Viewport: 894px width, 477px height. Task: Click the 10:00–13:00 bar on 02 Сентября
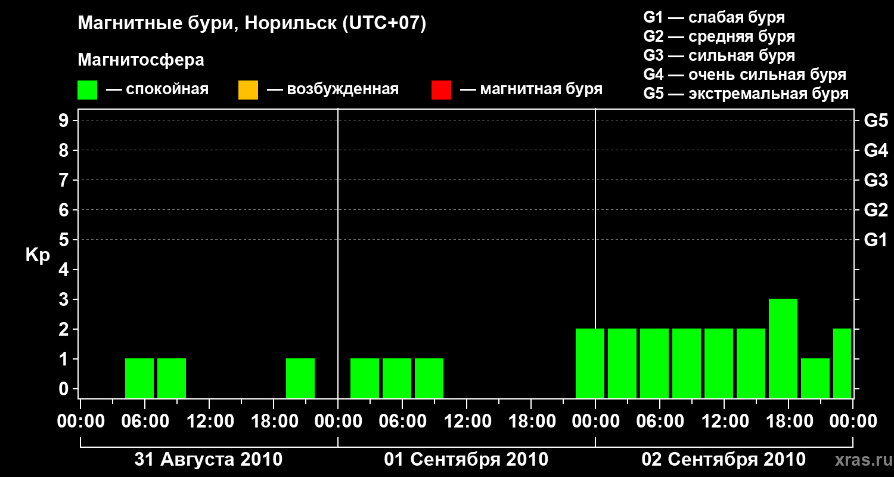(719, 363)
